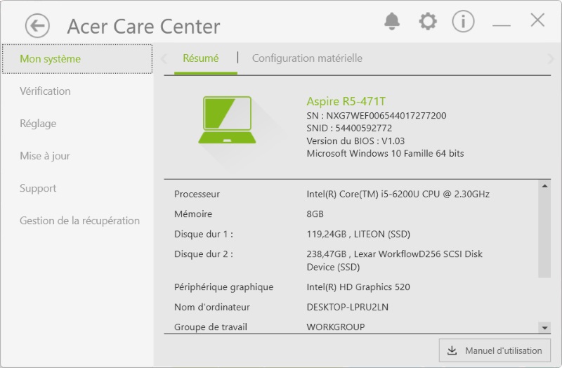Open the Réglage section
Image resolution: width=562 pixels, height=368 pixels.
click(x=38, y=124)
